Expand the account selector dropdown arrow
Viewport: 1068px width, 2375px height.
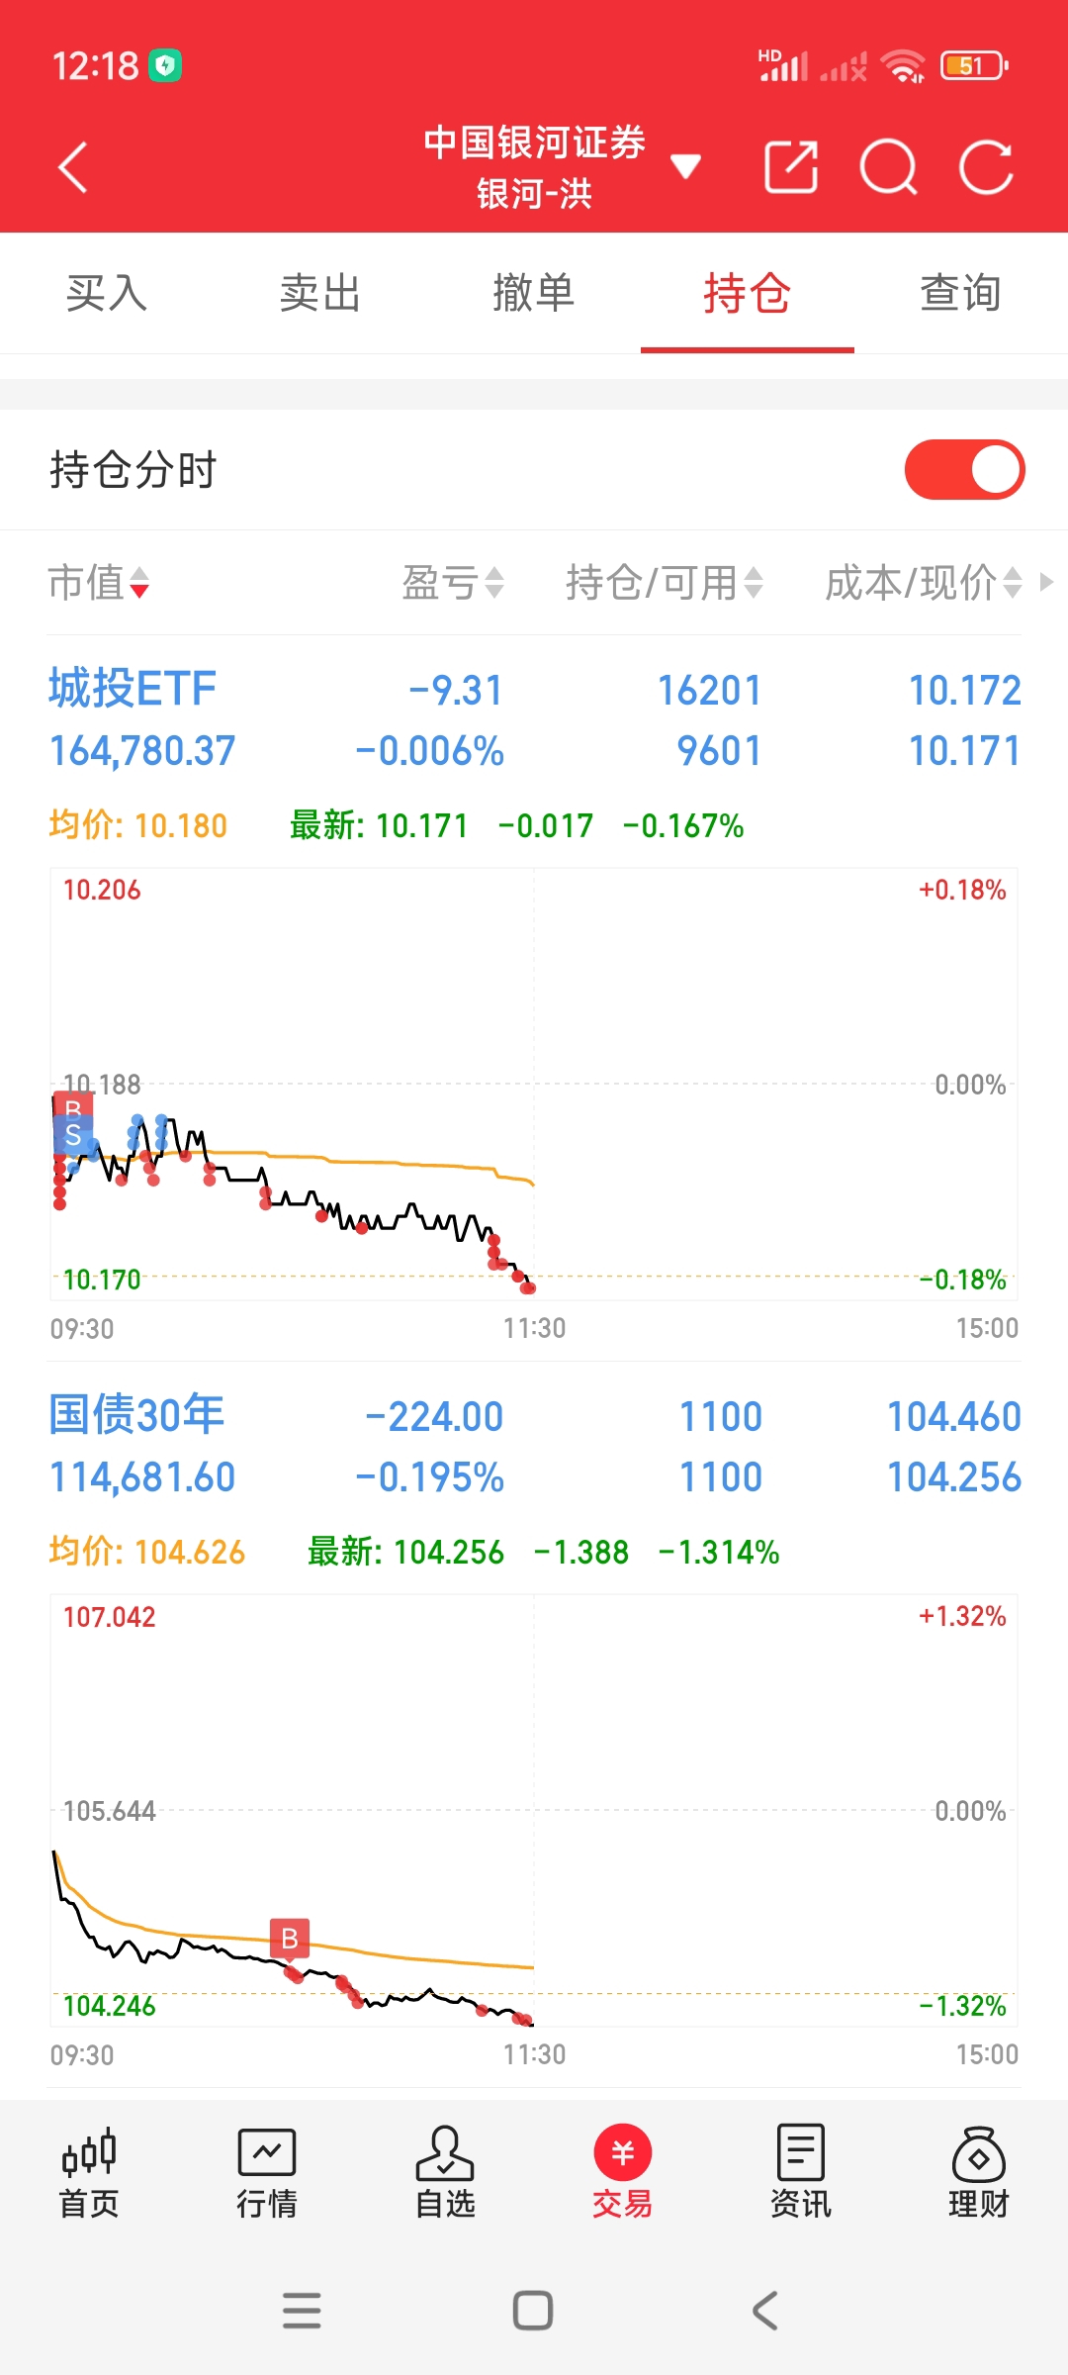click(685, 166)
